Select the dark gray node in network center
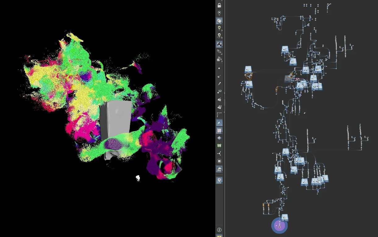Image resolution: width=378 pixels, height=237 pixels. [288, 79]
